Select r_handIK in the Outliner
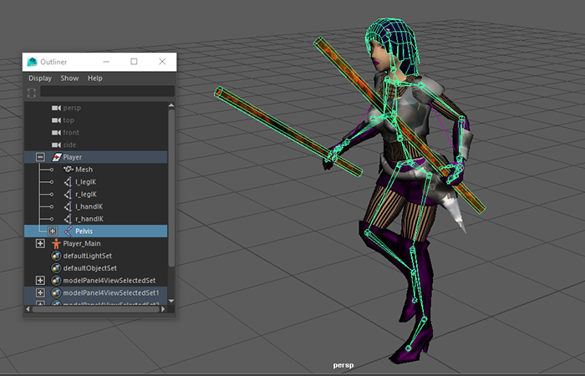585x376 pixels. click(89, 219)
